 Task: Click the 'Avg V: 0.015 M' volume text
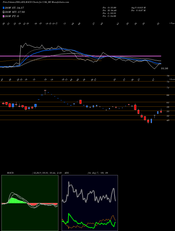click(138, 7)
